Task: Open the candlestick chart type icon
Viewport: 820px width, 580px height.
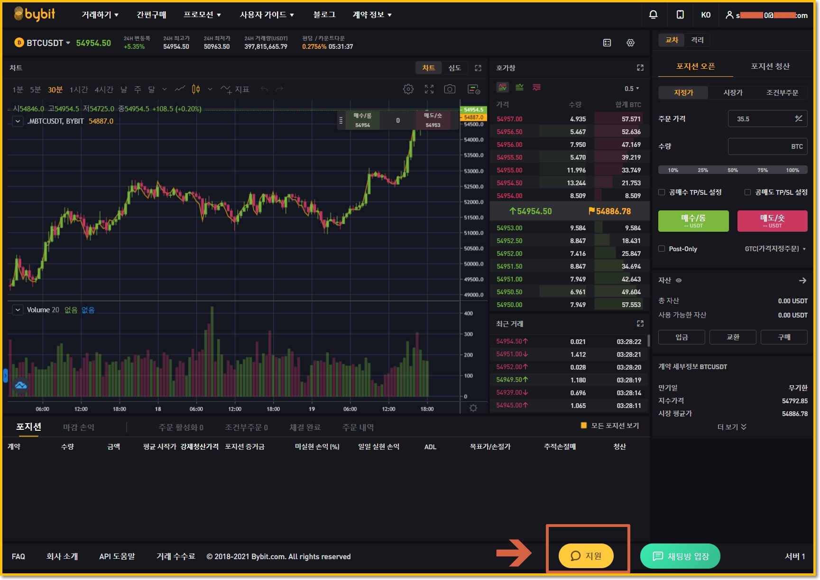Action: tap(196, 89)
